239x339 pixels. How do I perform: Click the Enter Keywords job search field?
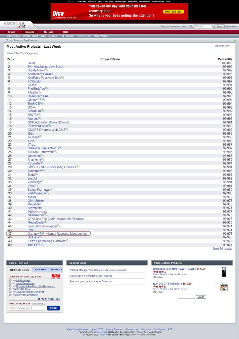pyautogui.click(x=20, y=308)
